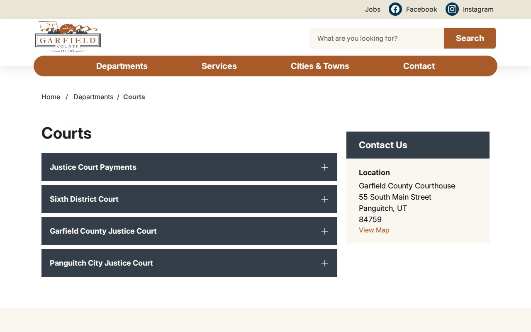The image size is (531, 332).
Task: Click the Location label
Action: point(374,173)
